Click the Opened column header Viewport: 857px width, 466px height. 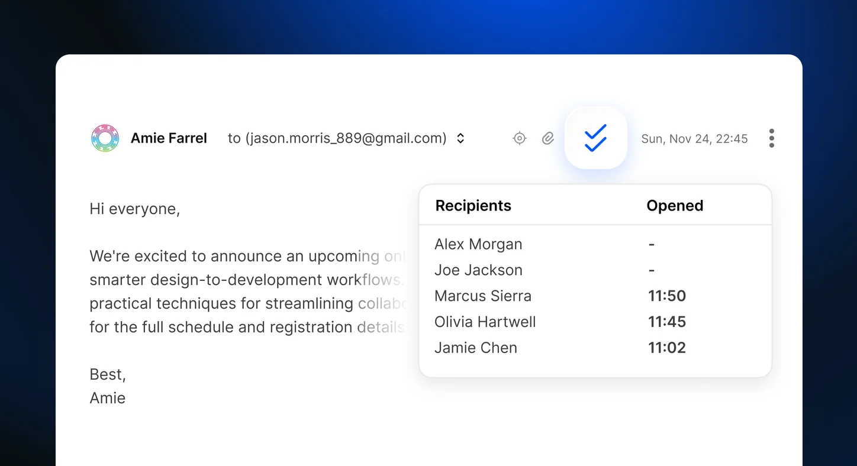point(675,206)
